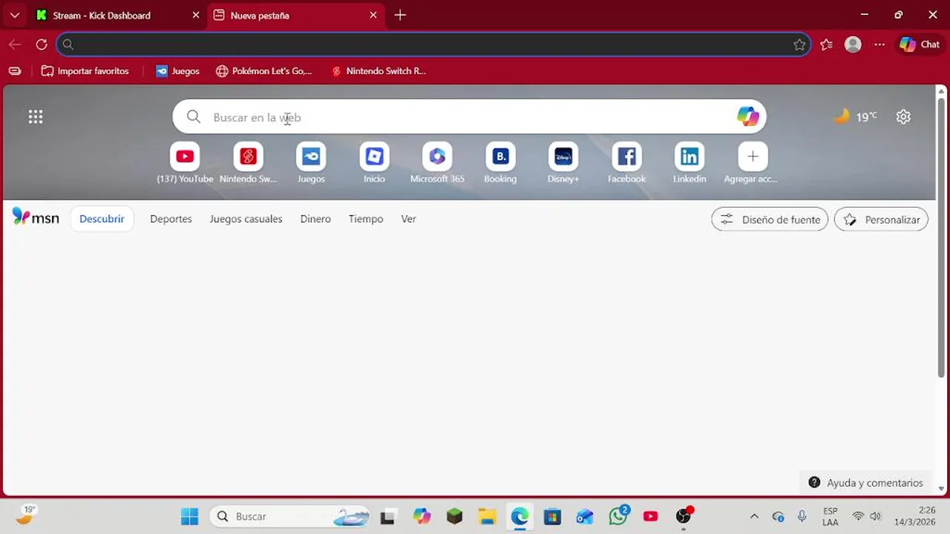The height and width of the screenshot is (534, 950).
Task: Open Nintendo Switch R... bookmark
Action: [x=379, y=71]
